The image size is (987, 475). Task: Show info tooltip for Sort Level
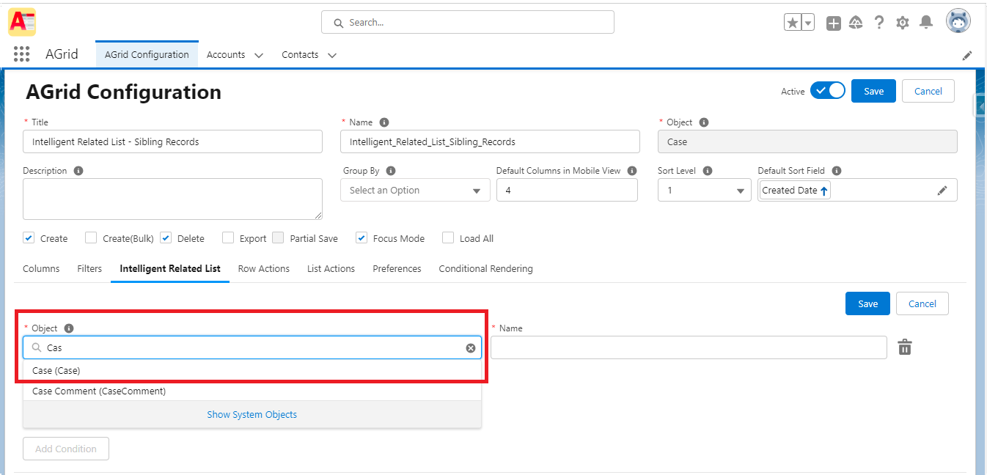click(x=708, y=171)
